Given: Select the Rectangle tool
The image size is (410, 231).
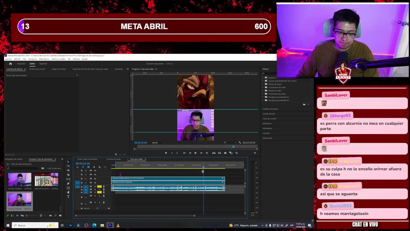Looking at the screenshot, I should click(68, 188).
